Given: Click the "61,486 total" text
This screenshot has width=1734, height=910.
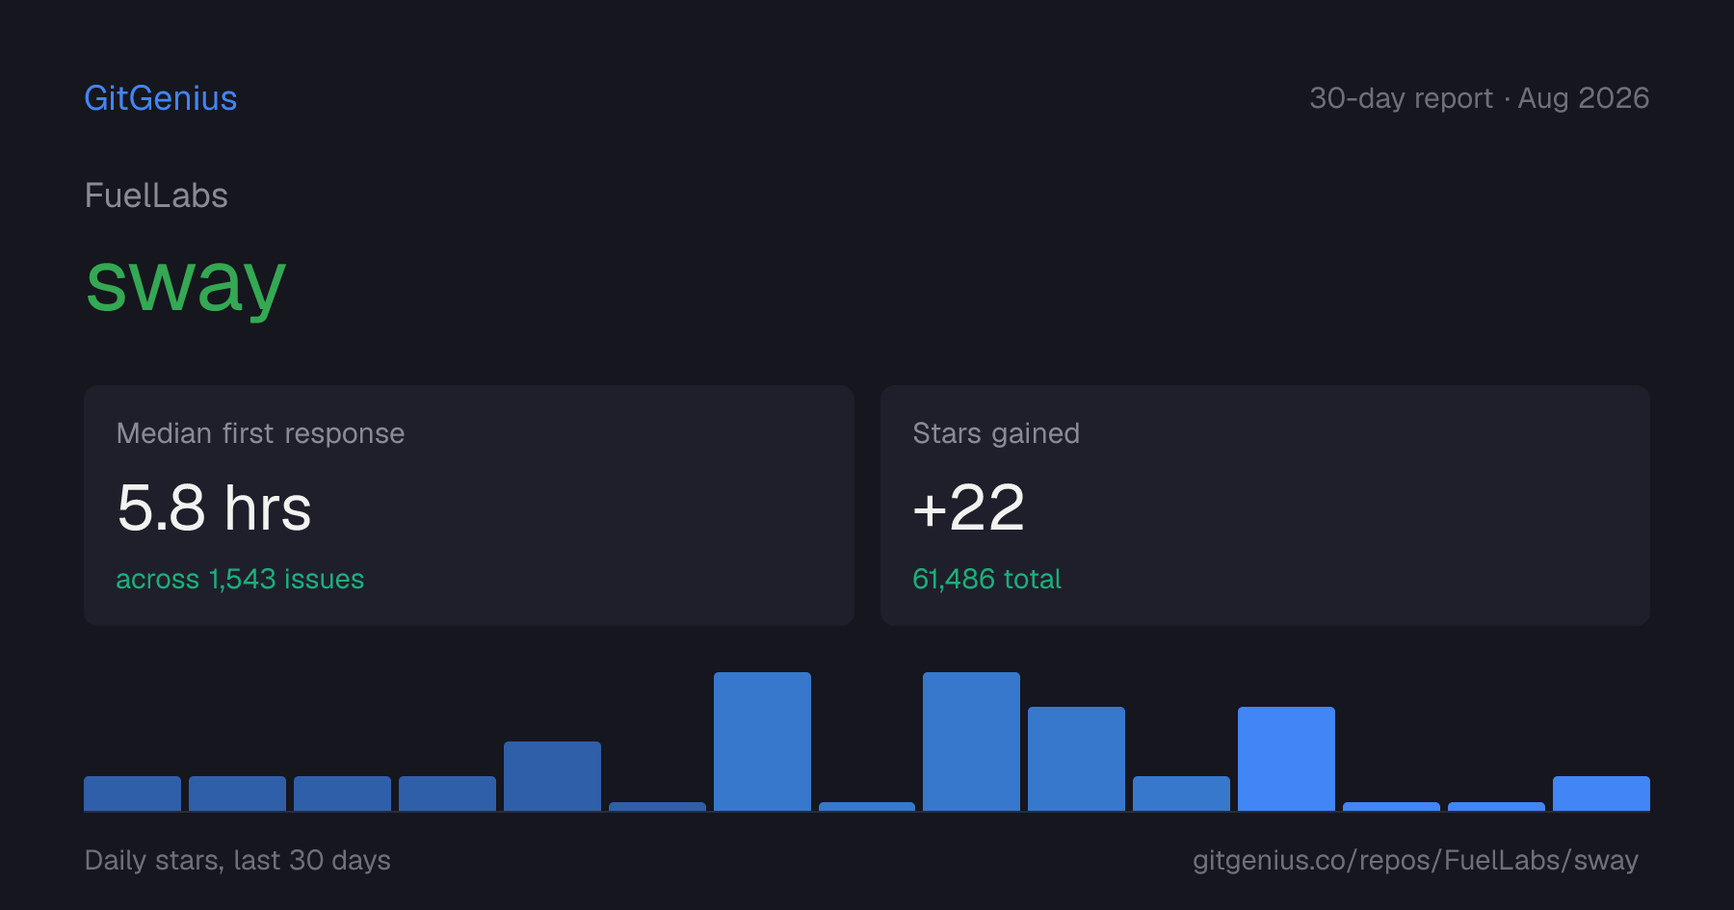Looking at the screenshot, I should 986,579.
